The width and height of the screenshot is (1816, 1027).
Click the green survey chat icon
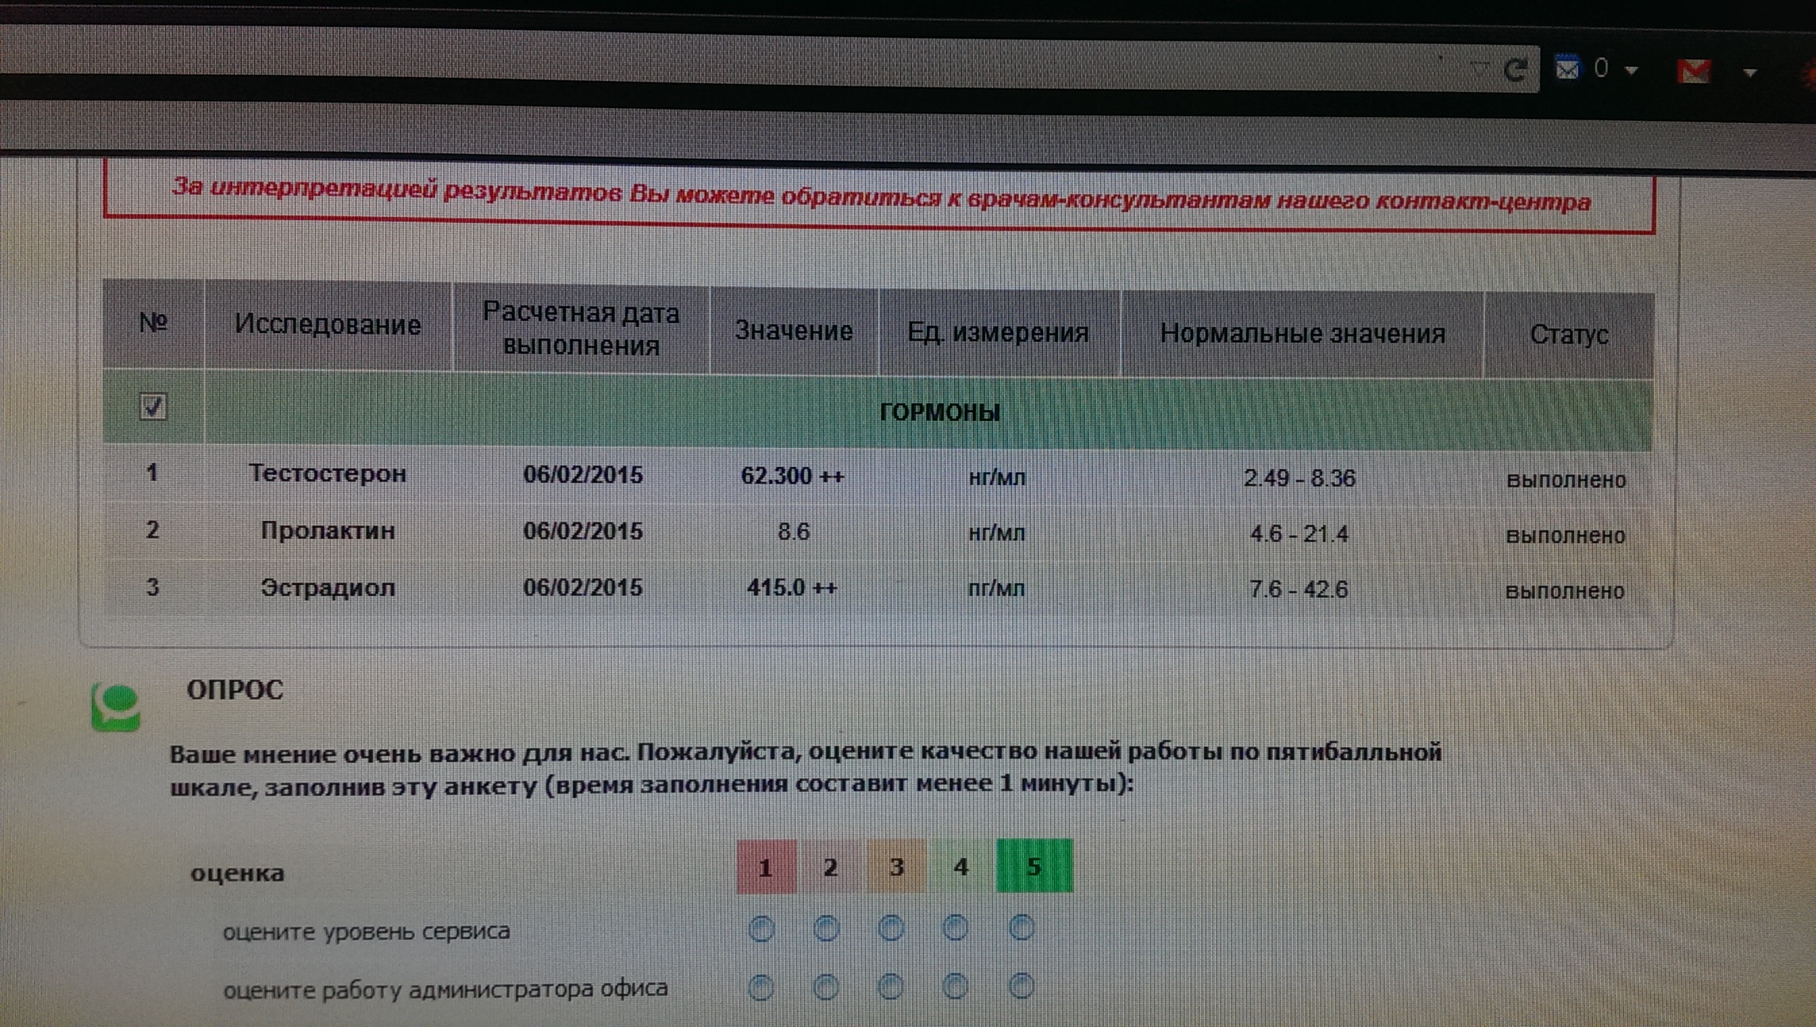click(x=116, y=707)
